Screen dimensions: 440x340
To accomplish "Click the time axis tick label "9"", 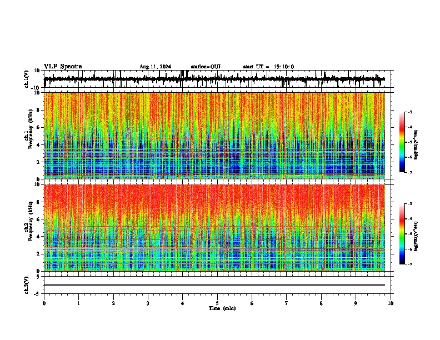I will tap(356, 303).
